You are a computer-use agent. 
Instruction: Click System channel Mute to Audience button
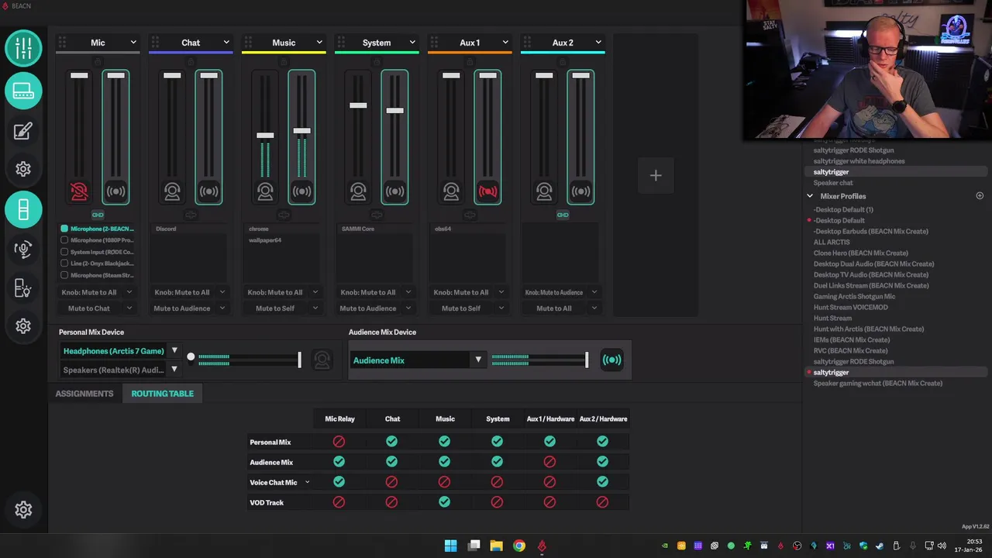368,308
